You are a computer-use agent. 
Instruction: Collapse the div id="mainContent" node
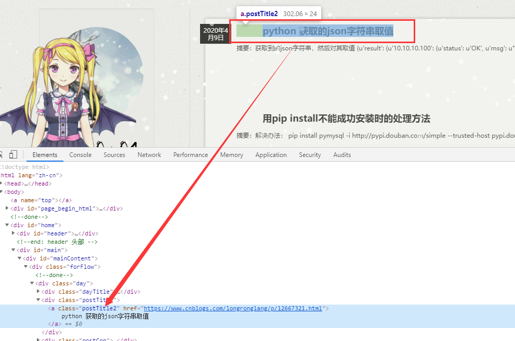click(19, 258)
